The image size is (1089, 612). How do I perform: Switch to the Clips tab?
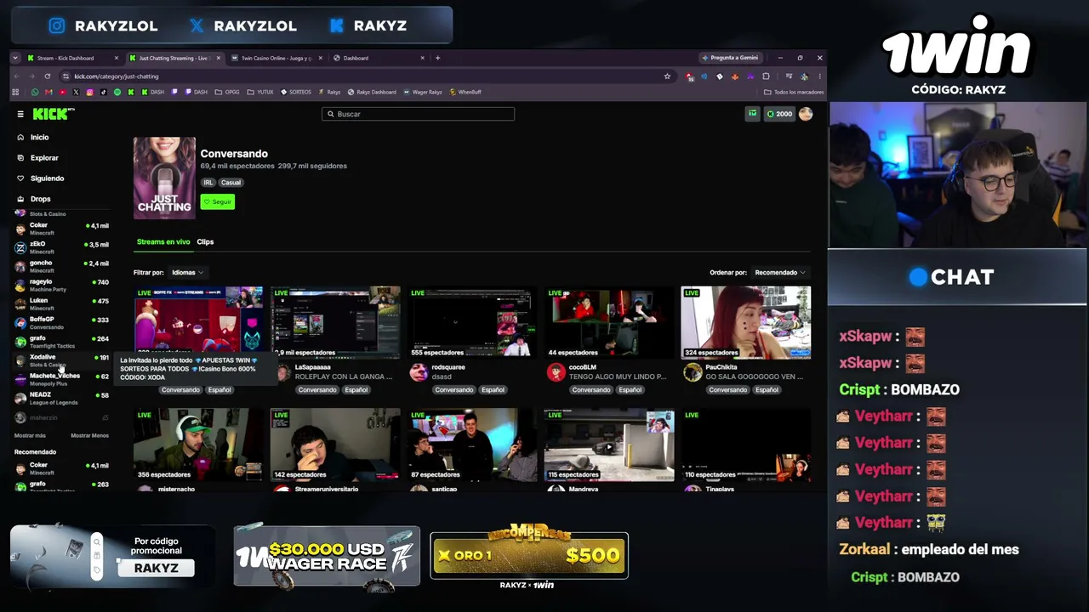coord(205,242)
